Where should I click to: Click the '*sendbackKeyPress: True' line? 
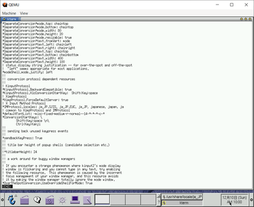point(22,138)
